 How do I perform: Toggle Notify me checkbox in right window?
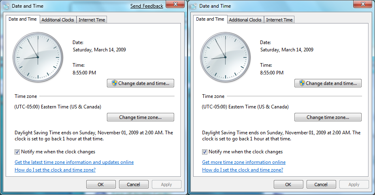(x=205, y=152)
